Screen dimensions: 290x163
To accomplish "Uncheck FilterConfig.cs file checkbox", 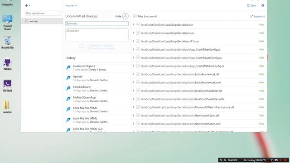I will click(138, 49).
